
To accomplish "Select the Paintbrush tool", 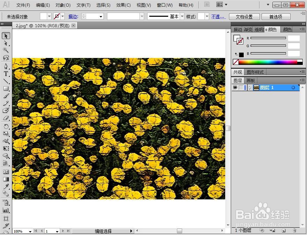I will coord(6,96).
